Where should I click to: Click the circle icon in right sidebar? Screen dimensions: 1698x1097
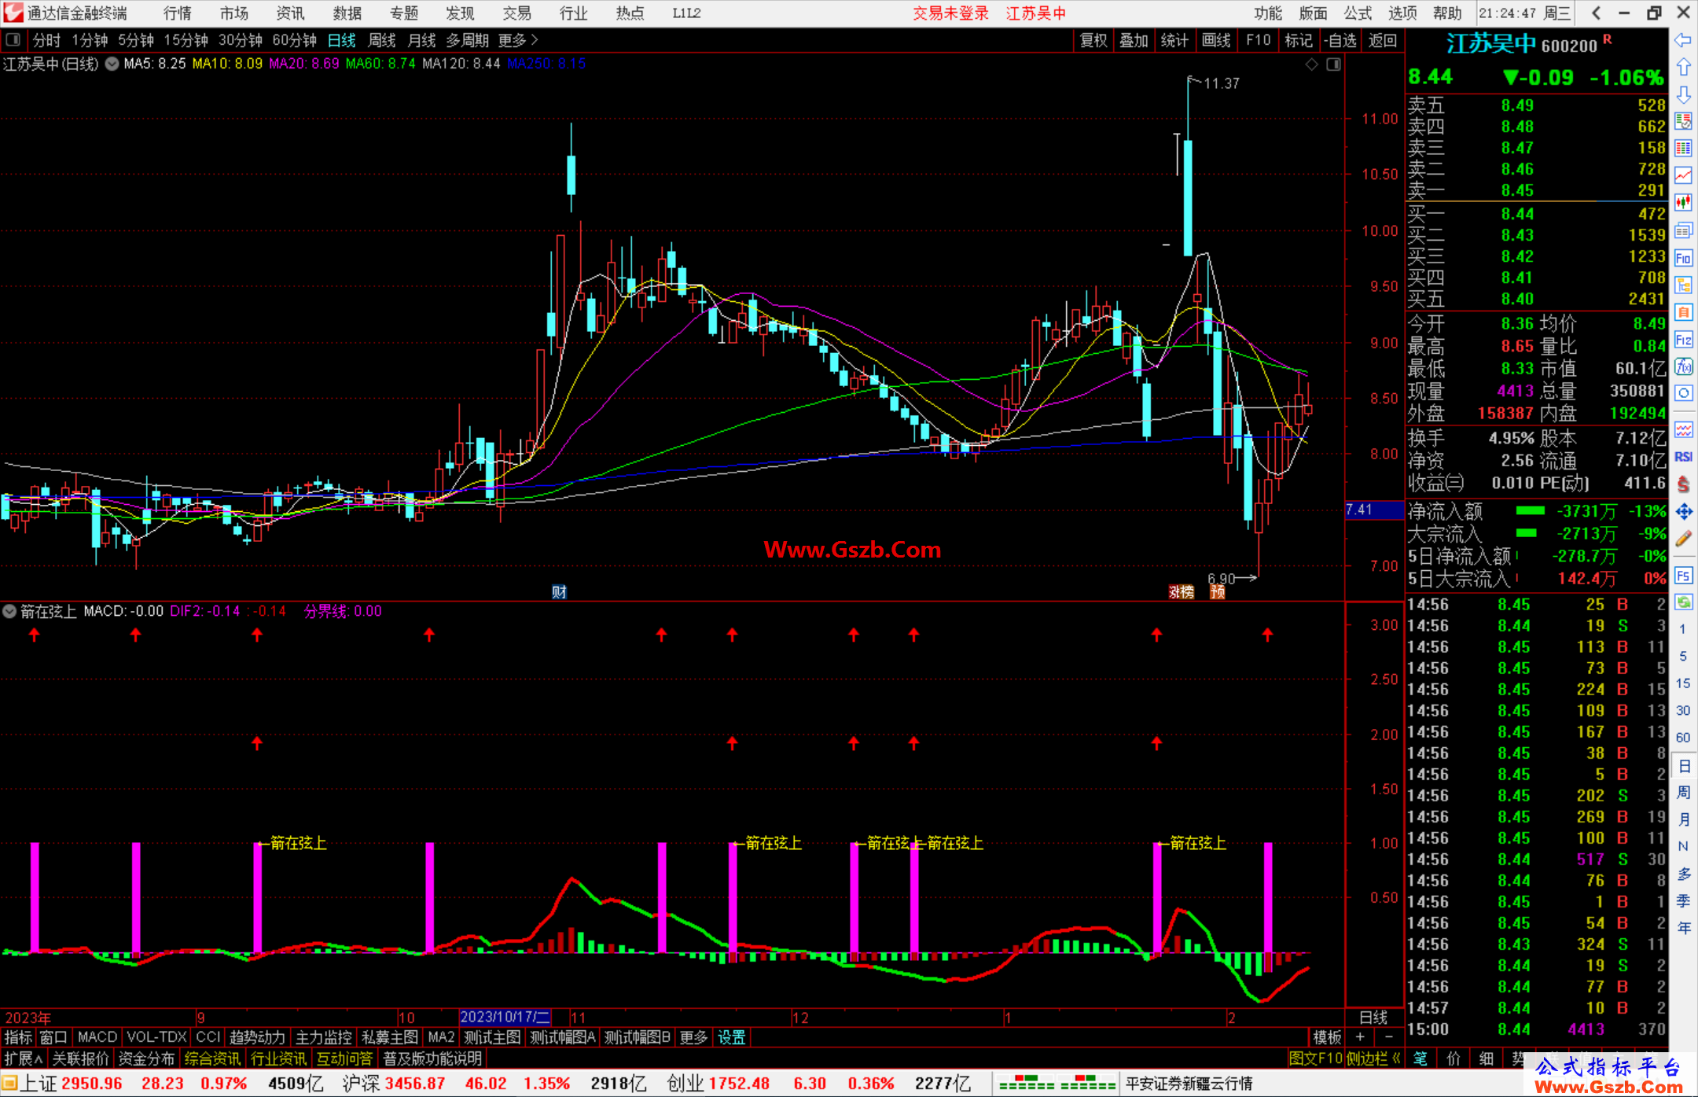click(1683, 393)
